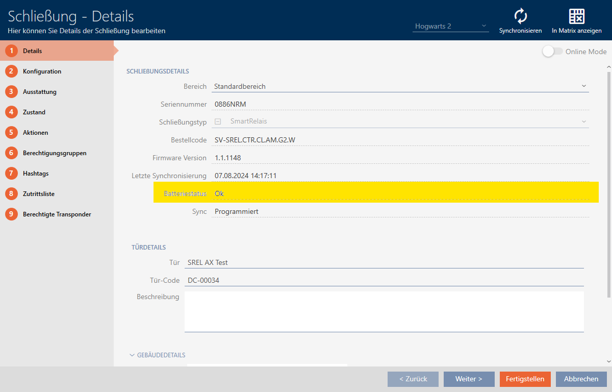Go to the Berechtigungsgruppen tab
Viewport: 612px width, 392px height.
point(55,153)
